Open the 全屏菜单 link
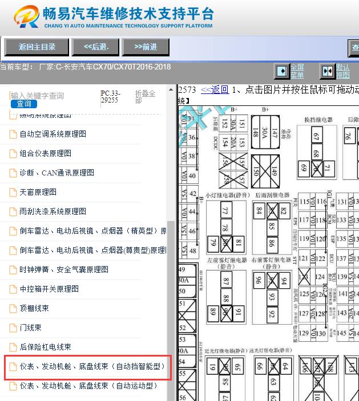This screenshot has height=401, width=359. pos(297,71)
